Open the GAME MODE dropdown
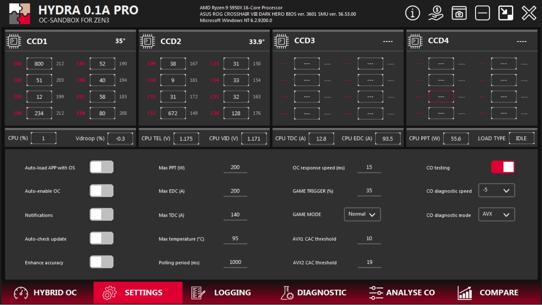 pos(362,214)
